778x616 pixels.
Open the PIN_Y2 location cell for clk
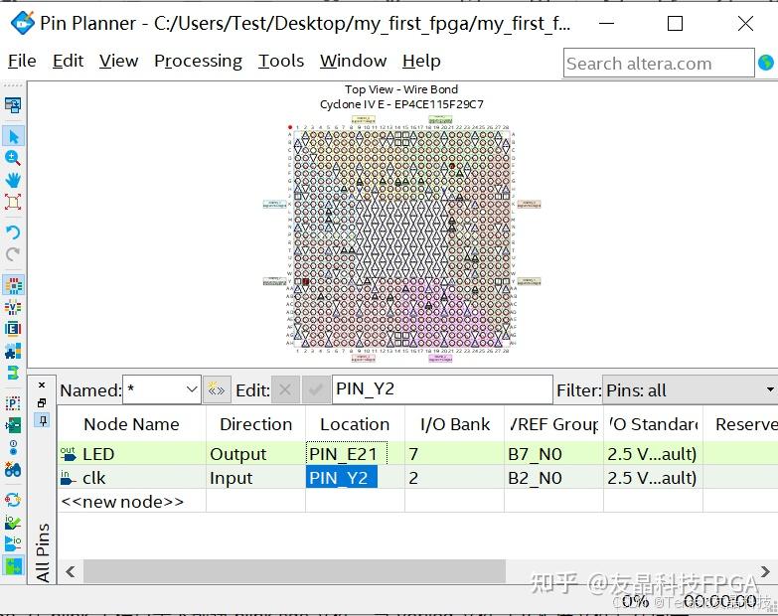[x=342, y=477]
